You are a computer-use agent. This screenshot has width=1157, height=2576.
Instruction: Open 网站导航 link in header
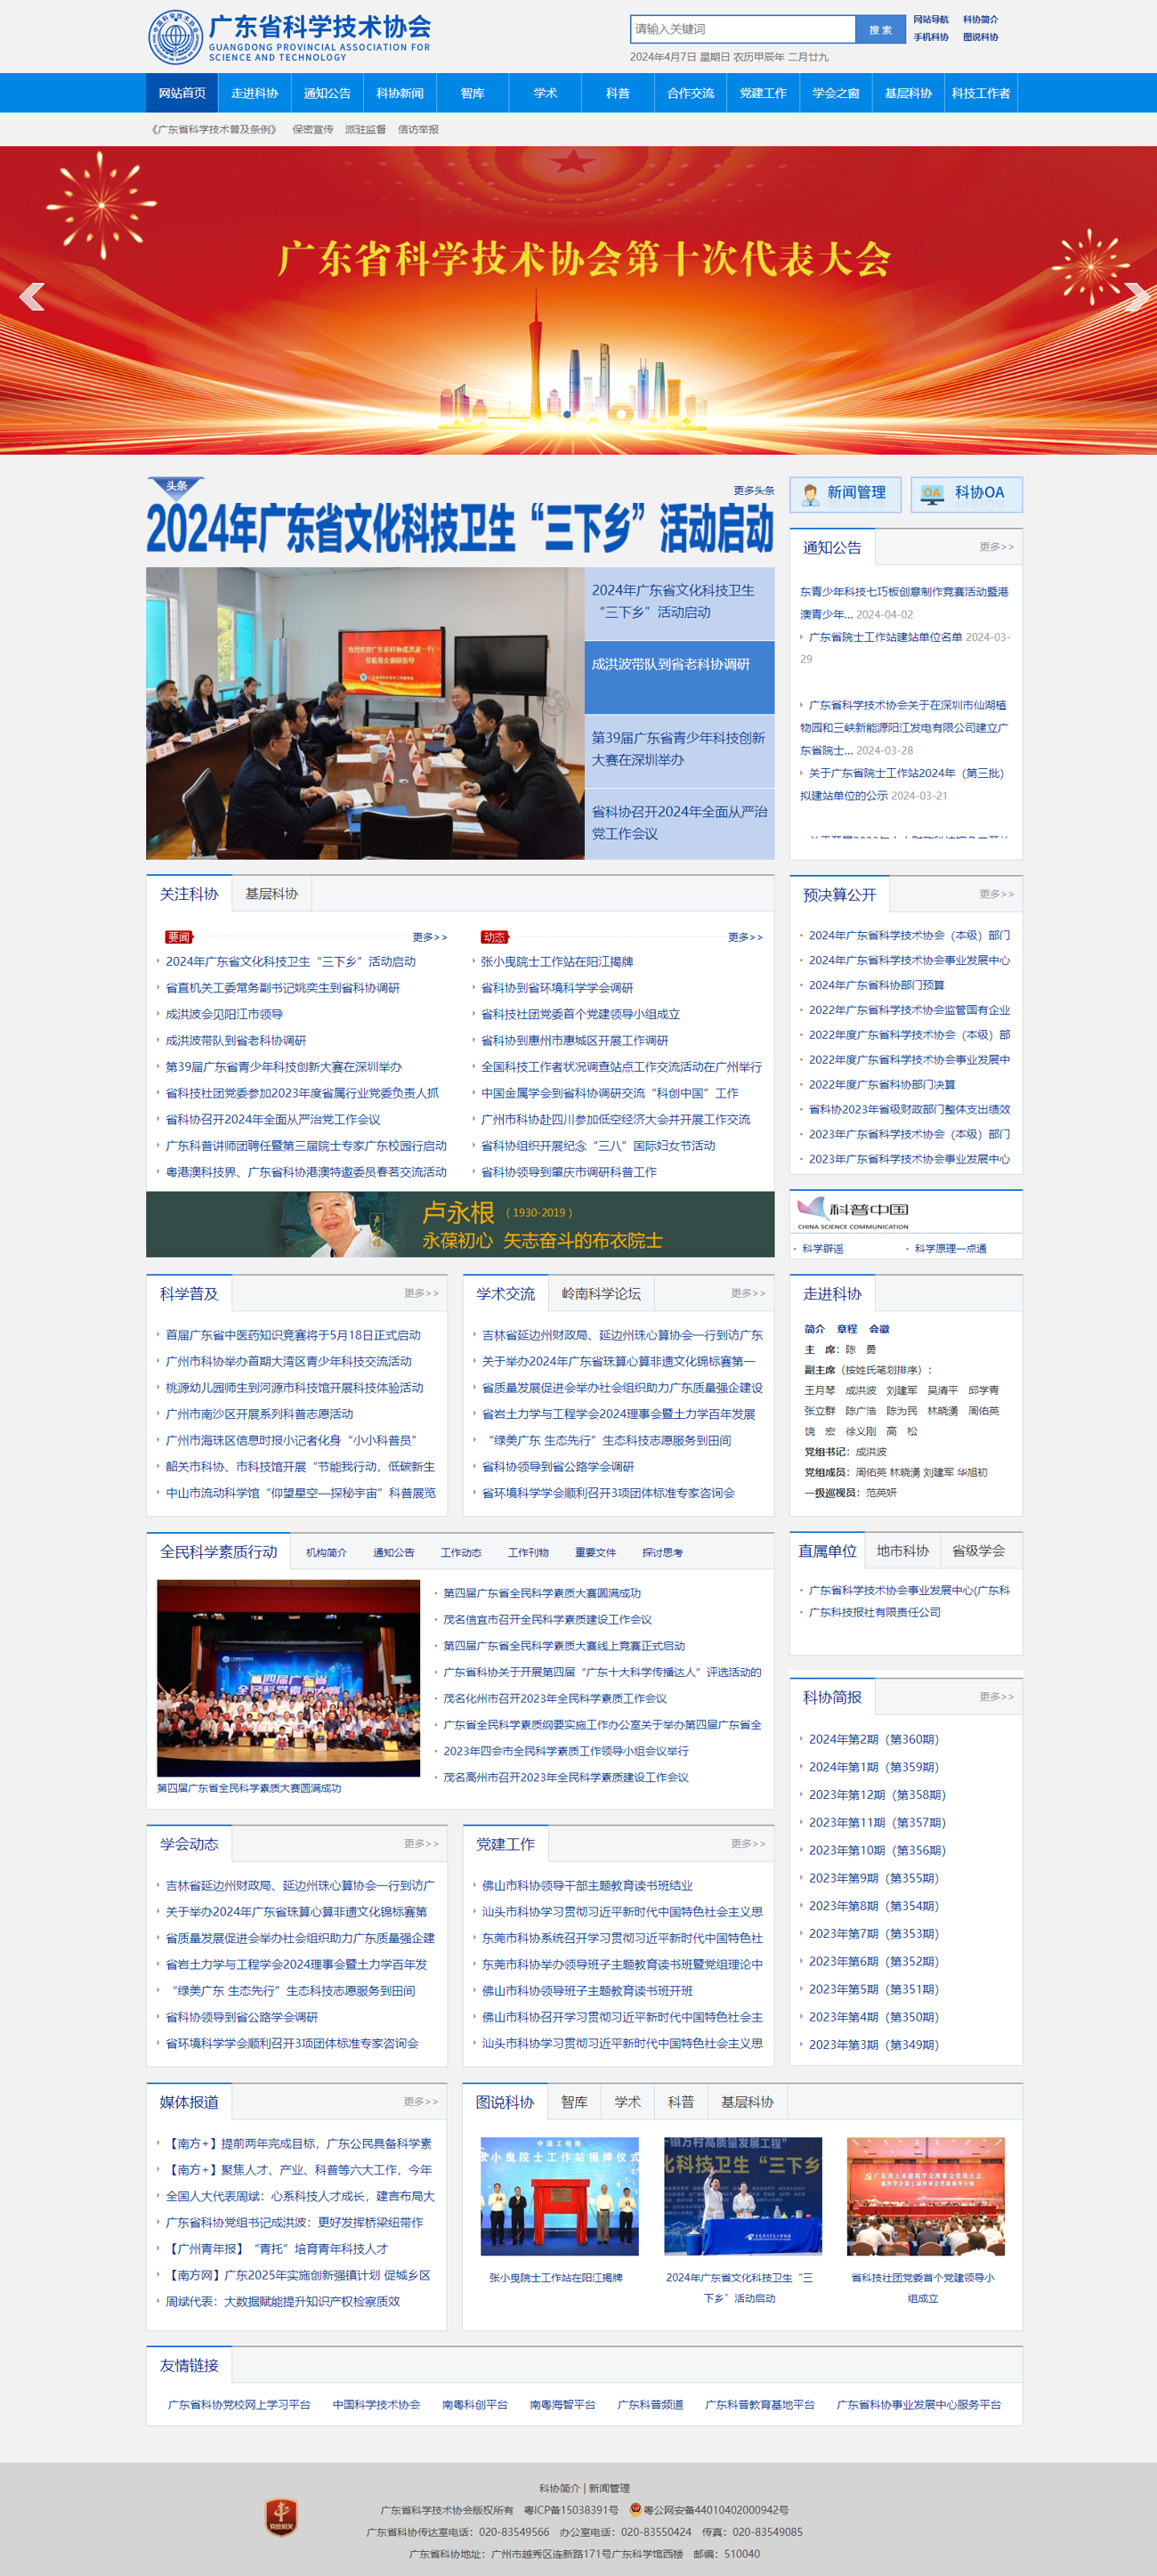pyautogui.click(x=931, y=20)
